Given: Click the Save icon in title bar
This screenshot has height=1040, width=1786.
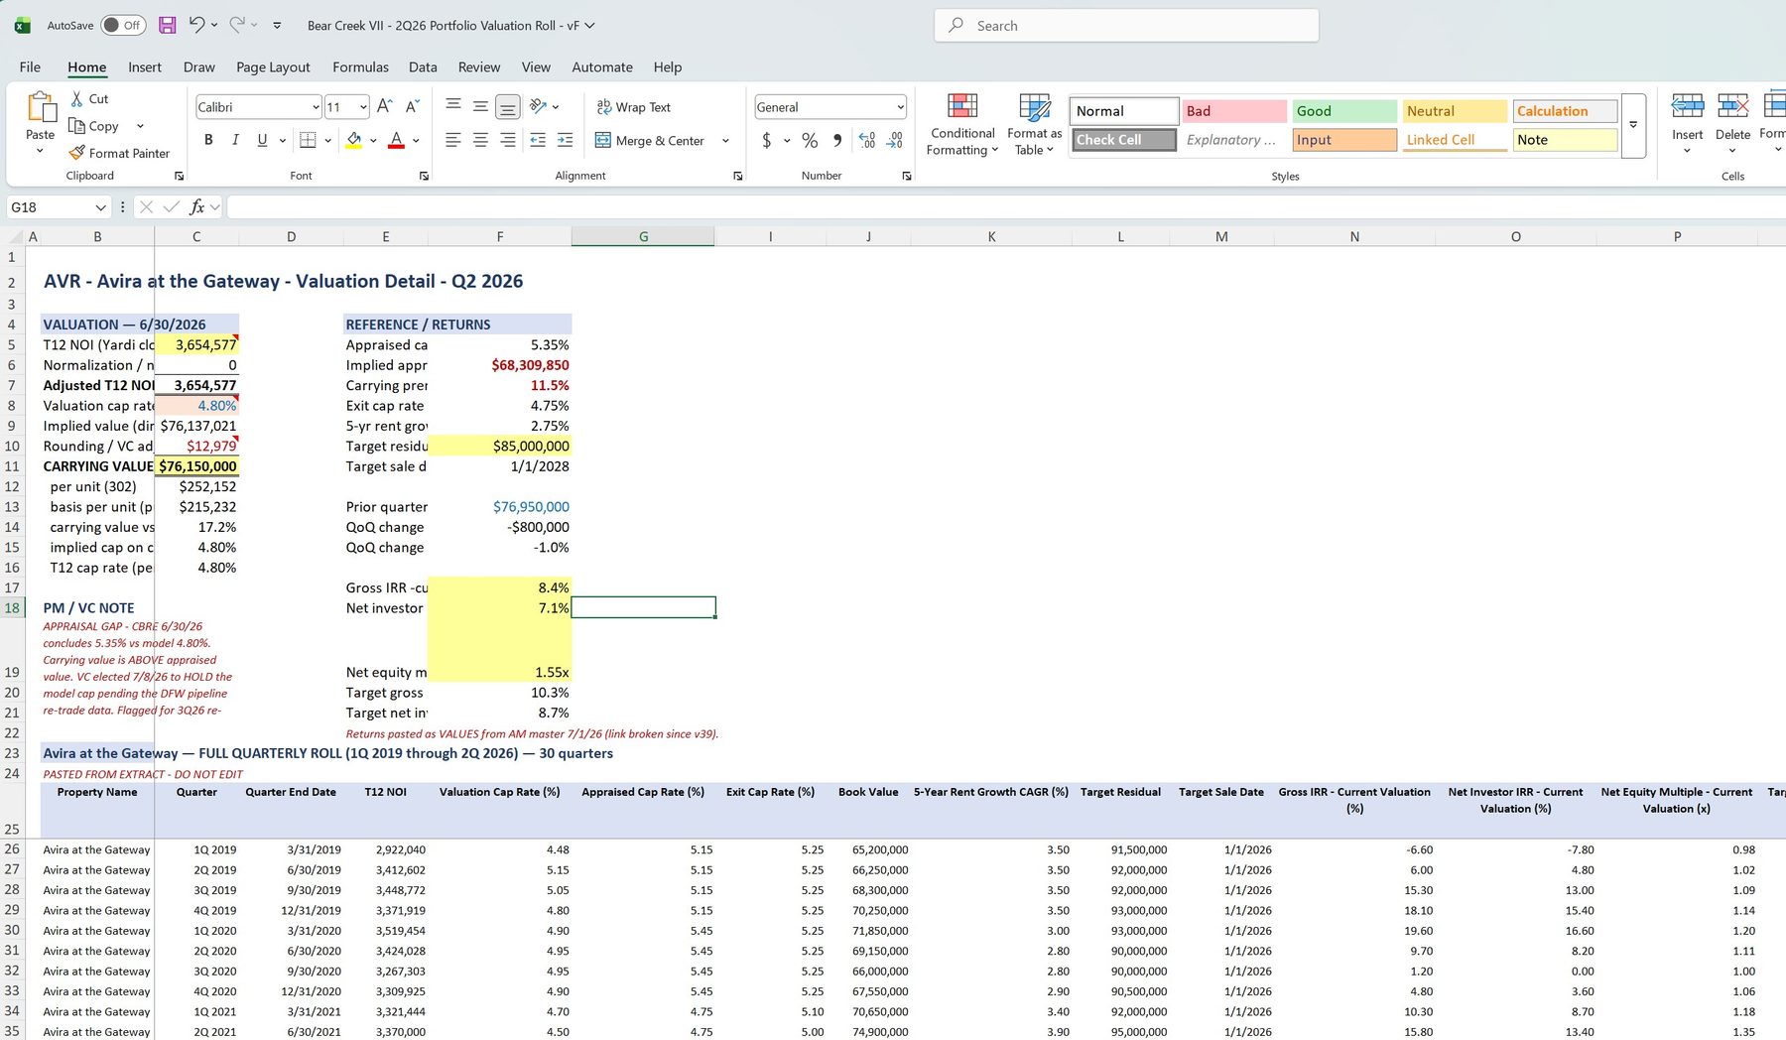Looking at the screenshot, I should pyautogui.click(x=168, y=25).
